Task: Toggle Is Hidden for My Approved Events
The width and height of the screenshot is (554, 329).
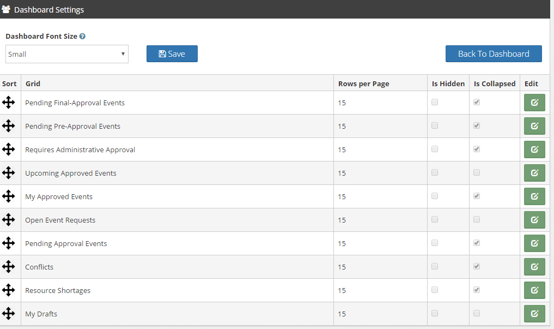Action: point(435,196)
